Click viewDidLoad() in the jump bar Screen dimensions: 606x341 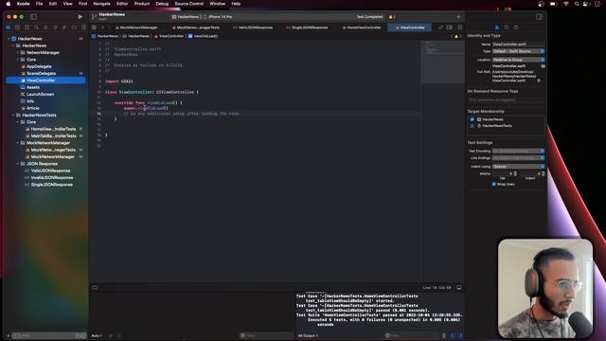point(204,36)
